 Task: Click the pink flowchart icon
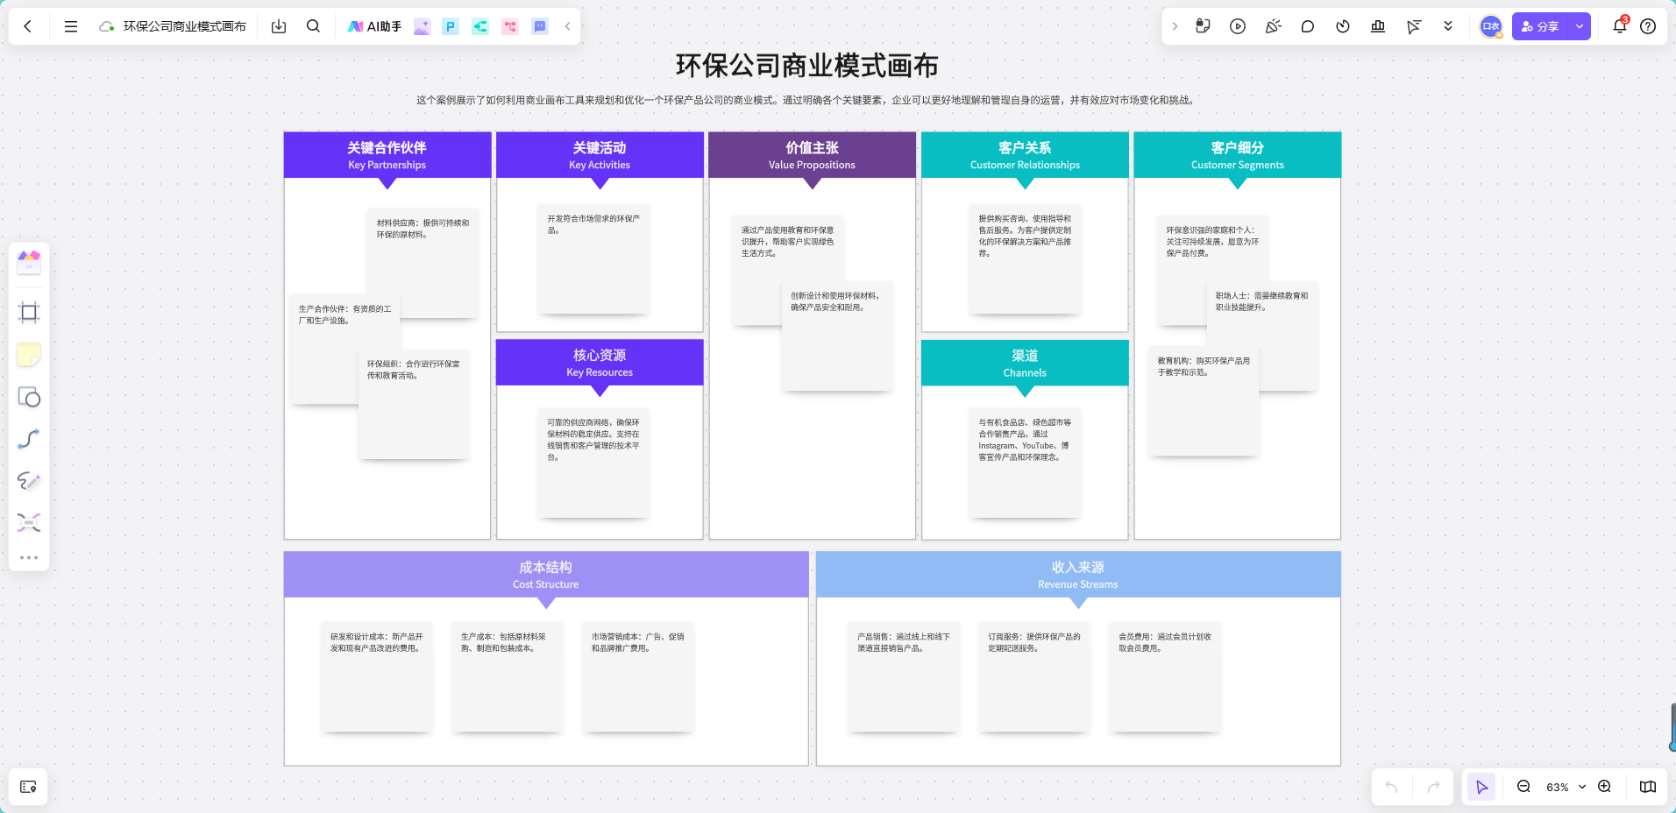(510, 26)
